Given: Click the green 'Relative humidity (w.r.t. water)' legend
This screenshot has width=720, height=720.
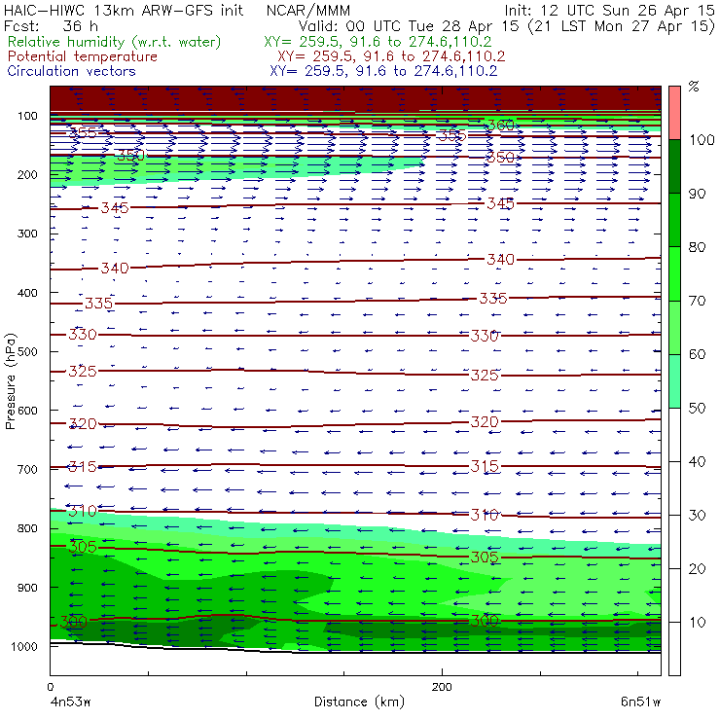Looking at the screenshot, I should 115,42.
